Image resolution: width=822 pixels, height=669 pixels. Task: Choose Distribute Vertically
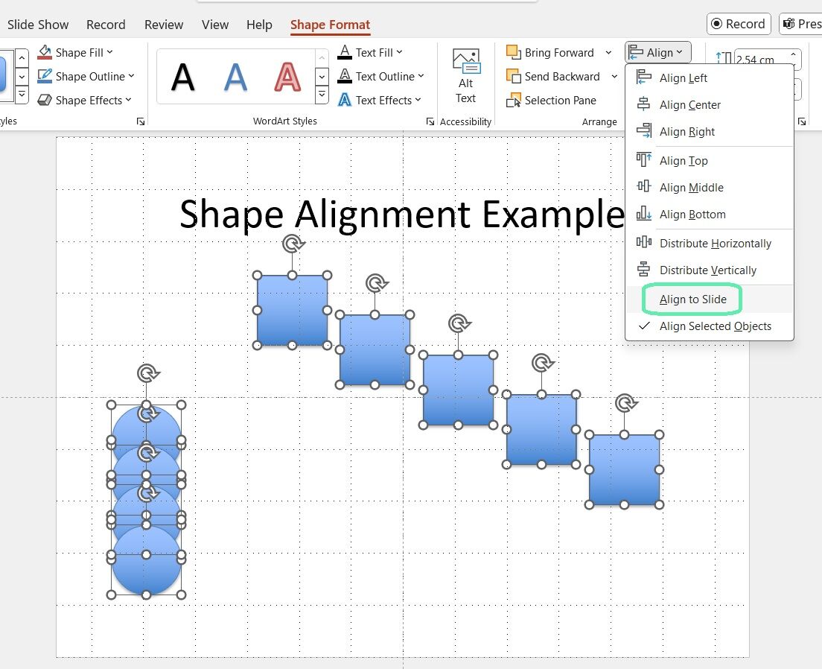[x=710, y=270]
